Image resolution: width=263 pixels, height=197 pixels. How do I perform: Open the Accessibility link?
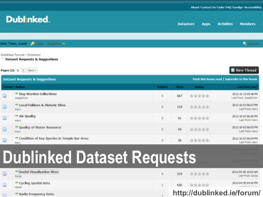coord(253,7)
